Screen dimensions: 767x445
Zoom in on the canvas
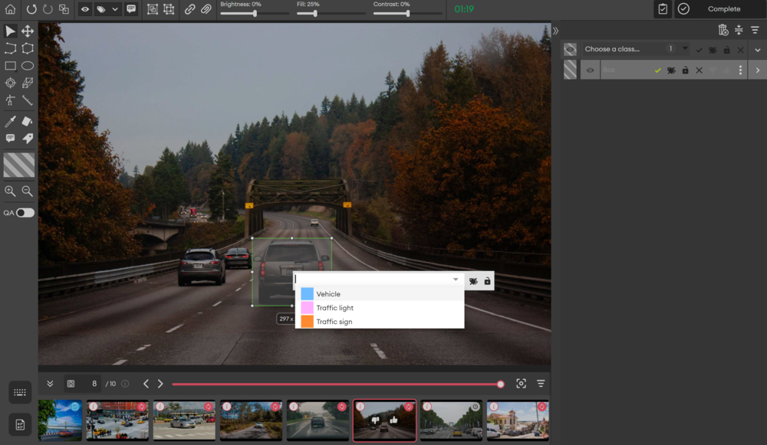tap(10, 191)
